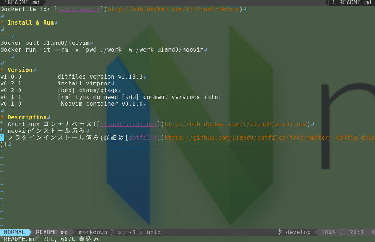375x242 pixels.
Task: Click 'install vimproc' text
Action: [84, 84]
